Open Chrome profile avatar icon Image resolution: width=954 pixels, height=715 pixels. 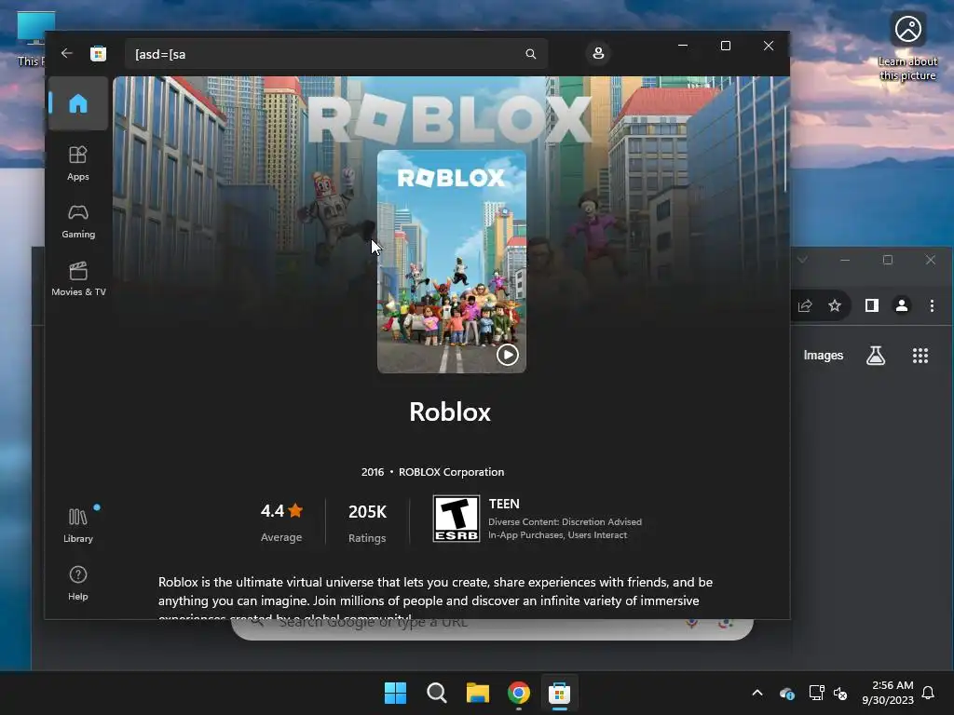(902, 305)
